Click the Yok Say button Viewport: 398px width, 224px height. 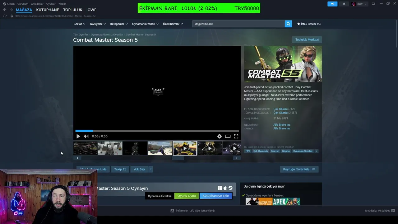click(x=139, y=169)
